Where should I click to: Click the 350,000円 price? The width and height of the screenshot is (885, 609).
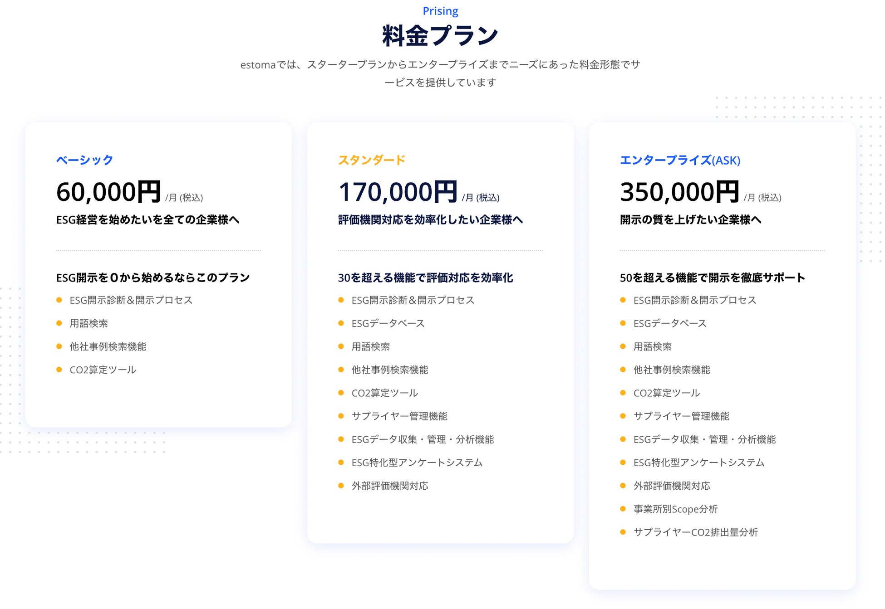point(679,192)
